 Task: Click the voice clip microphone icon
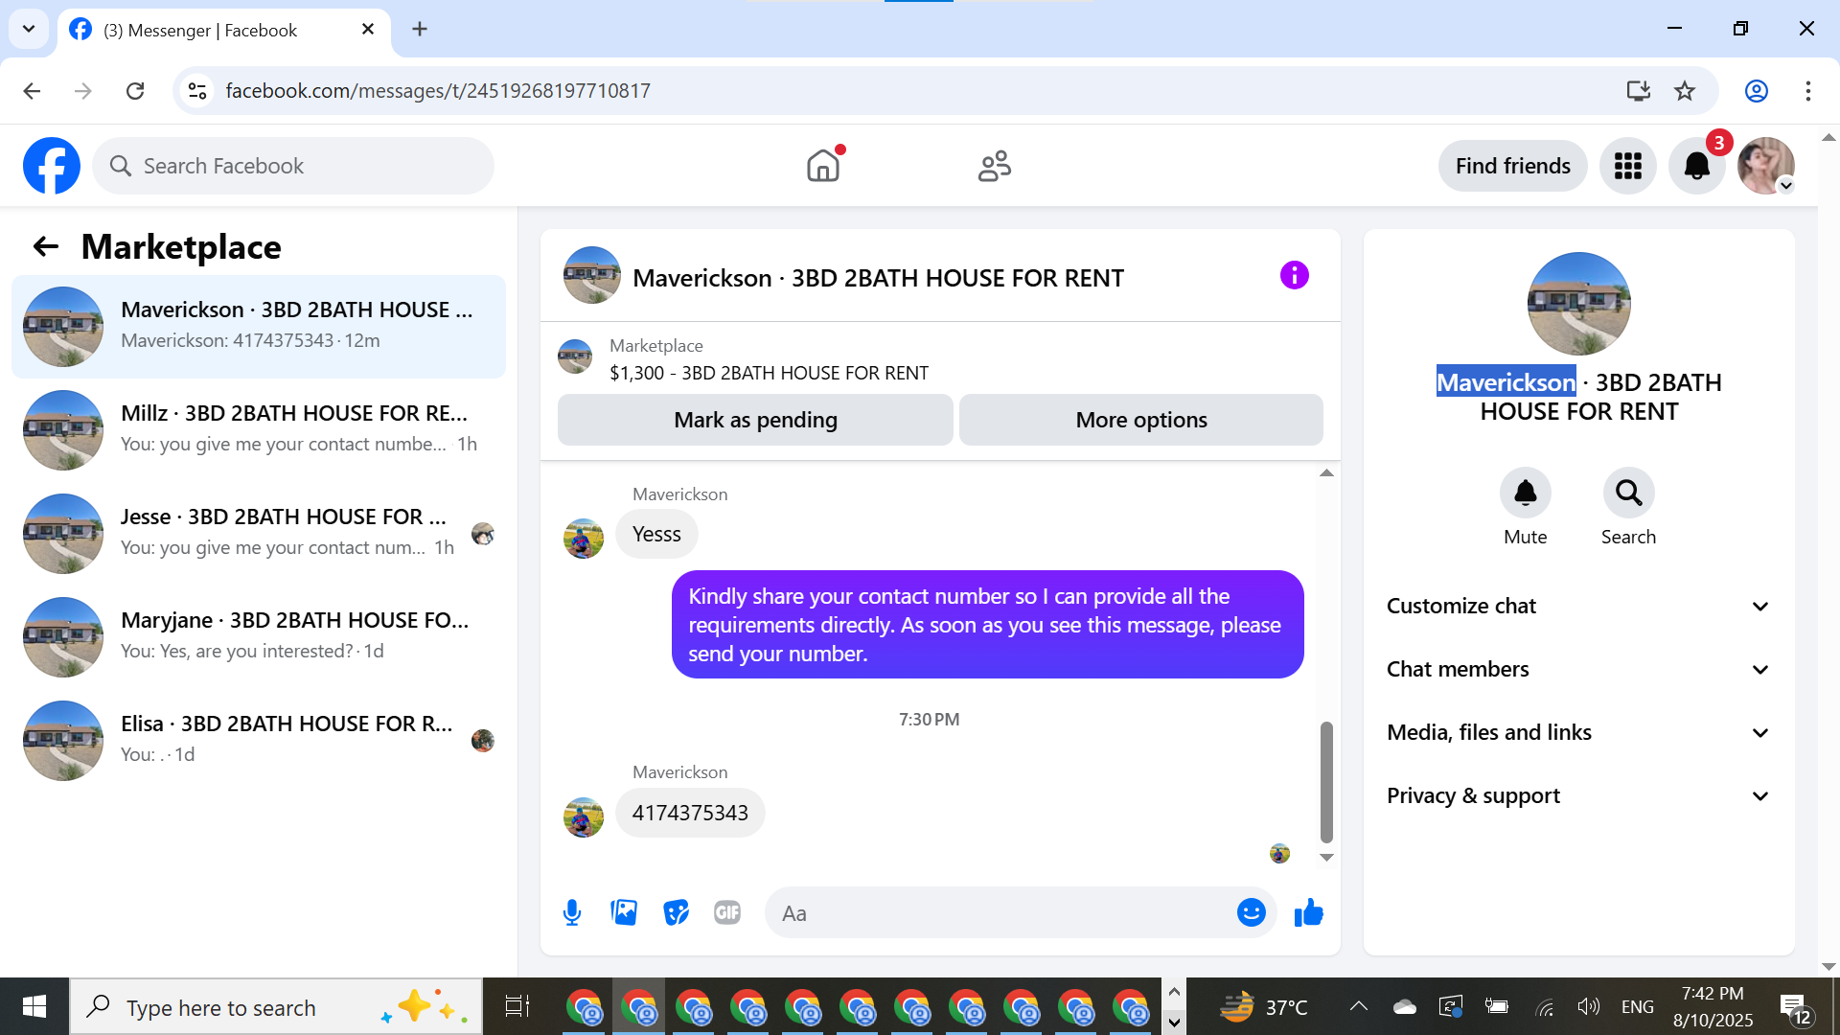572,912
